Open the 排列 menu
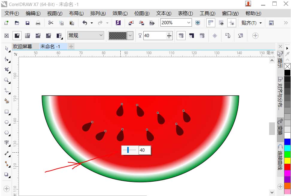Screen dimensions: 291x196 click(x=98, y=13)
